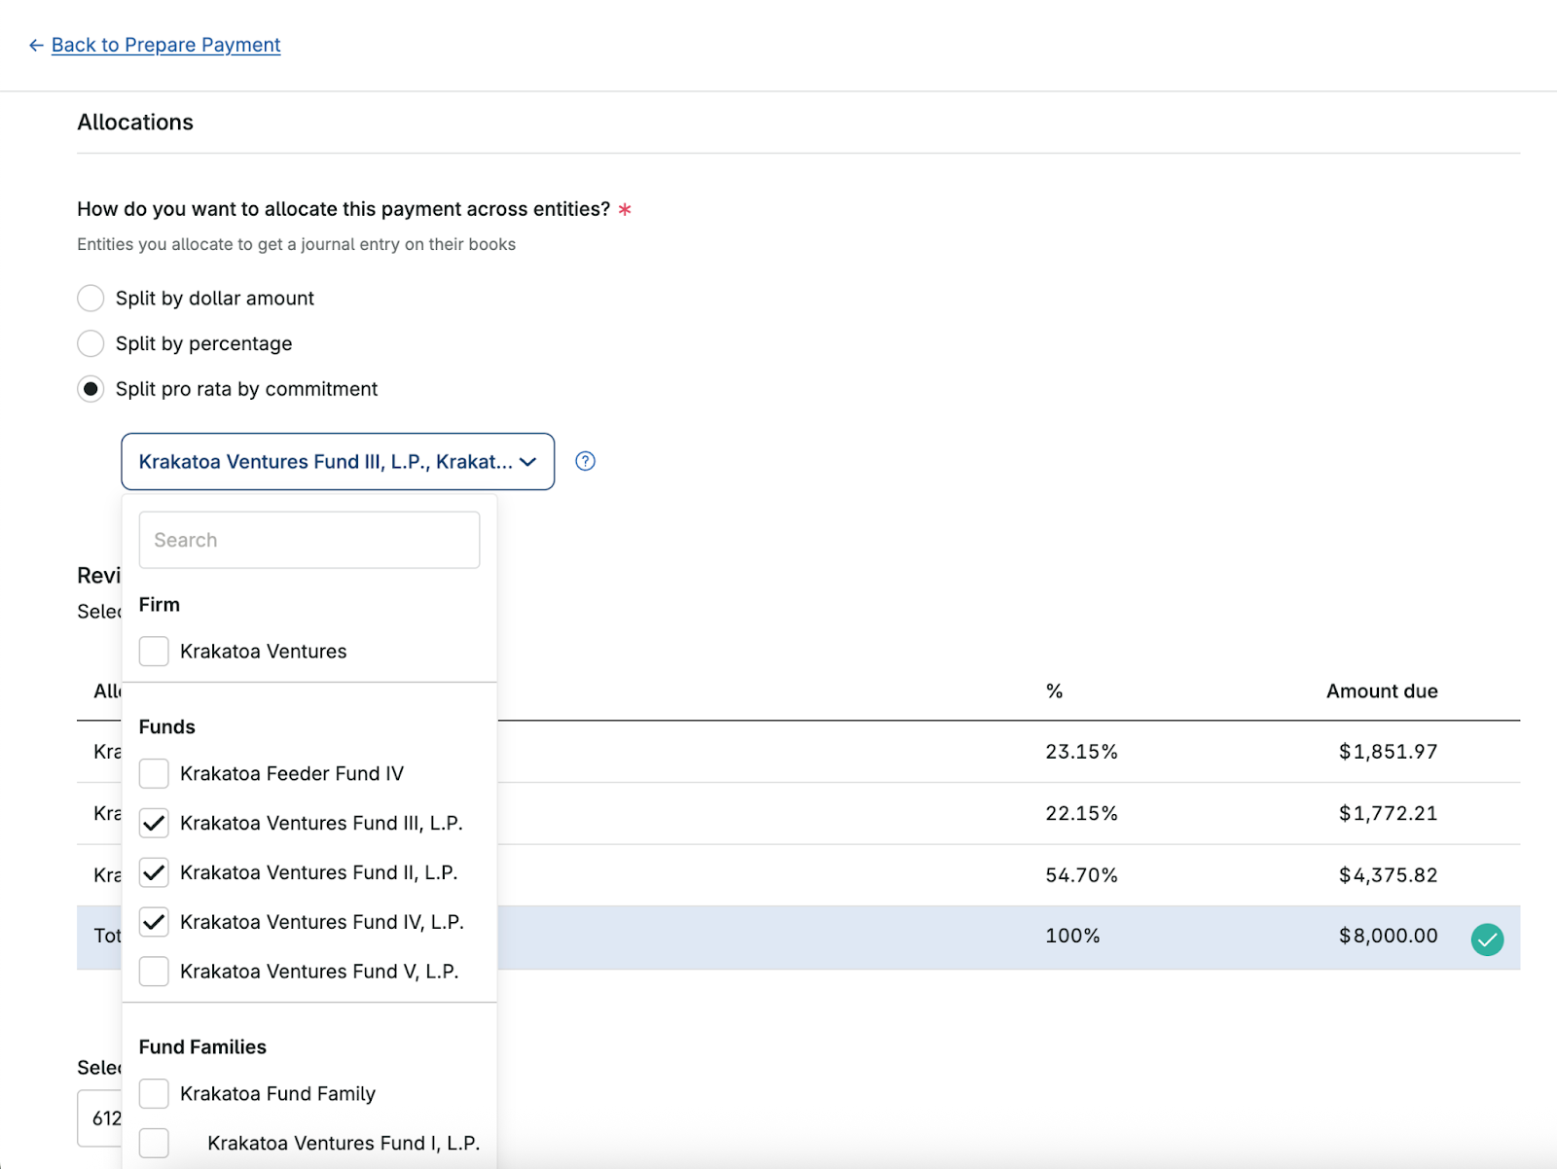Open the Back to Prepare Payment link
Image resolution: width=1557 pixels, height=1169 pixels.
(x=165, y=45)
